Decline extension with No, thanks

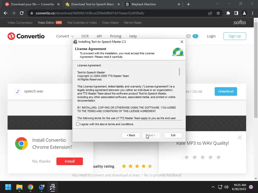[x=41, y=161]
